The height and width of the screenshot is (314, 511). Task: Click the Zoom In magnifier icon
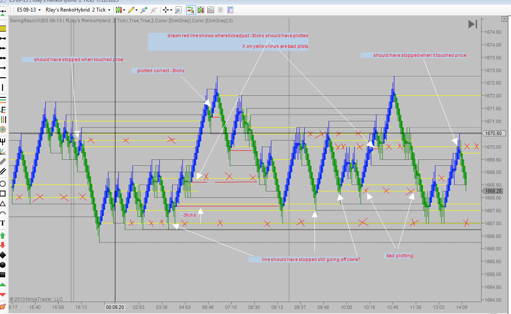tap(144, 10)
